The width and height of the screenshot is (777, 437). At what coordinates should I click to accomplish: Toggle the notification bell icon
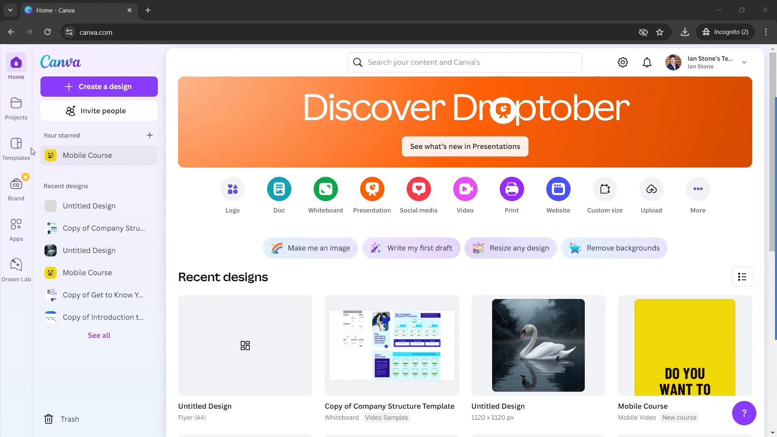(x=647, y=62)
